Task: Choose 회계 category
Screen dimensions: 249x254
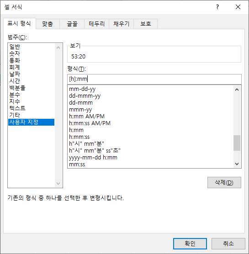Action: tap(31, 67)
